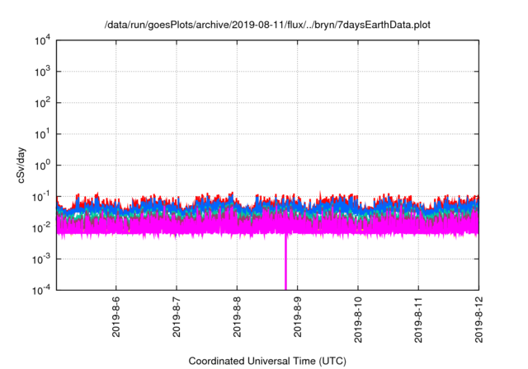This screenshot has width=528, height=369.
Task: Click the Coordinated Universal Time (UTC) label
Action: click(267, 361)
